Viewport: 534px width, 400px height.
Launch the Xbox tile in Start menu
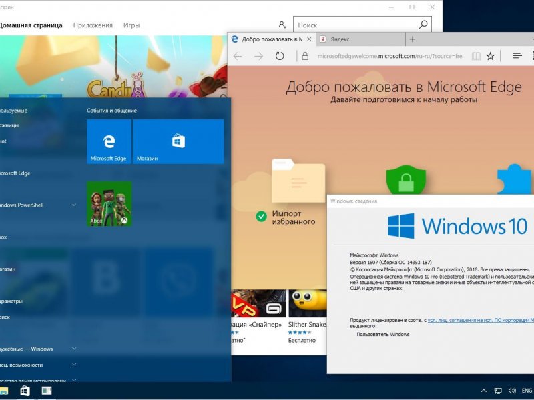click(109, 204)
